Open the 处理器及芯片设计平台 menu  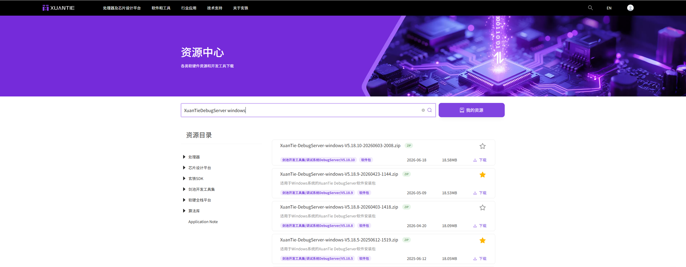[122, 8]
